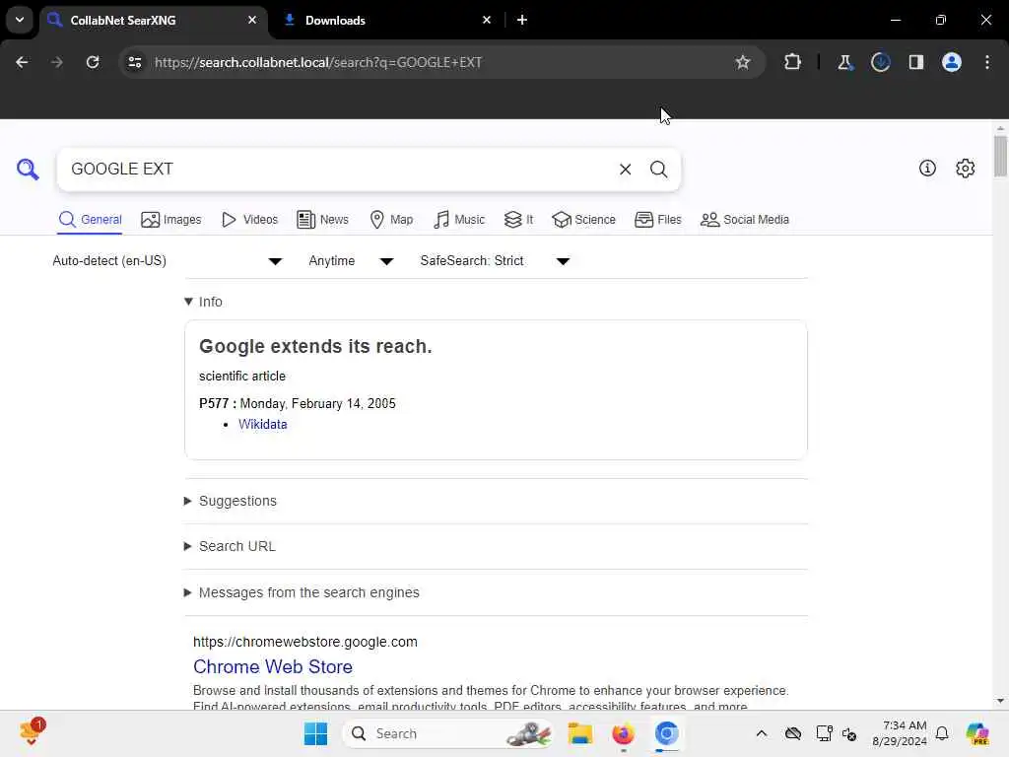Open the Chrome profile avatar
This screenshot has height=757, width=1009.
pos(951,62)
